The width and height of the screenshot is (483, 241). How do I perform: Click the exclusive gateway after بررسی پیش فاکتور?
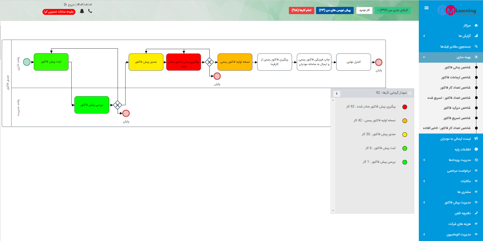point(117,105)
